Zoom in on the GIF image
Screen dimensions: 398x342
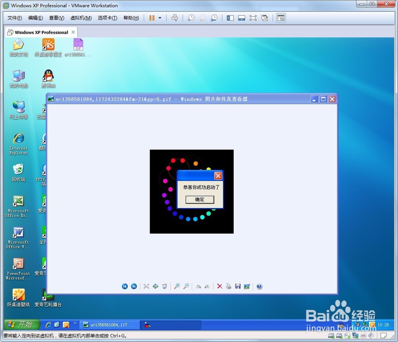177,286
